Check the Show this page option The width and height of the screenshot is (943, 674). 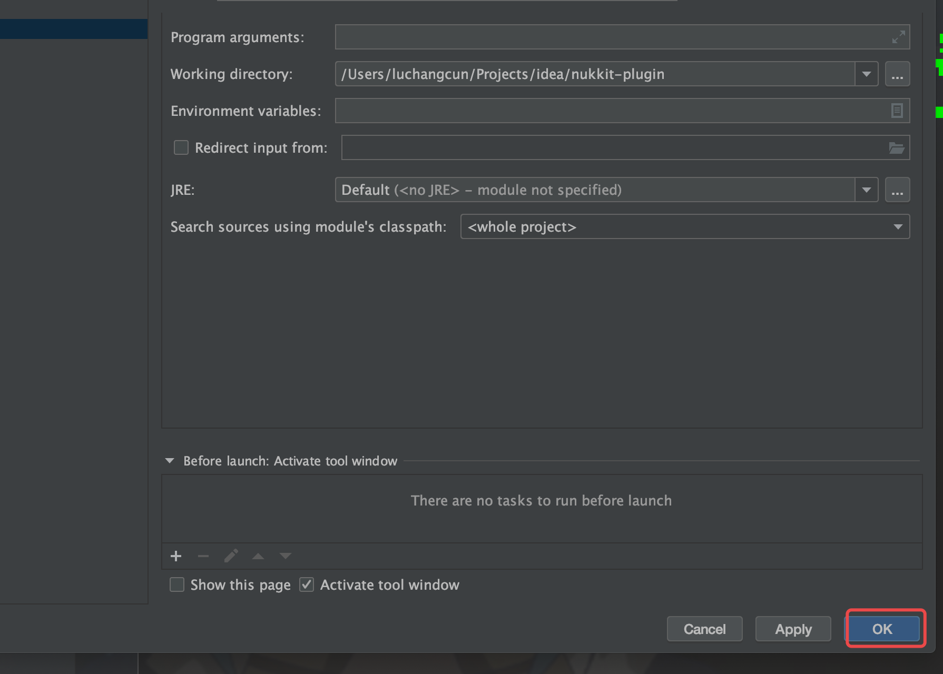(x=177, y=584)
